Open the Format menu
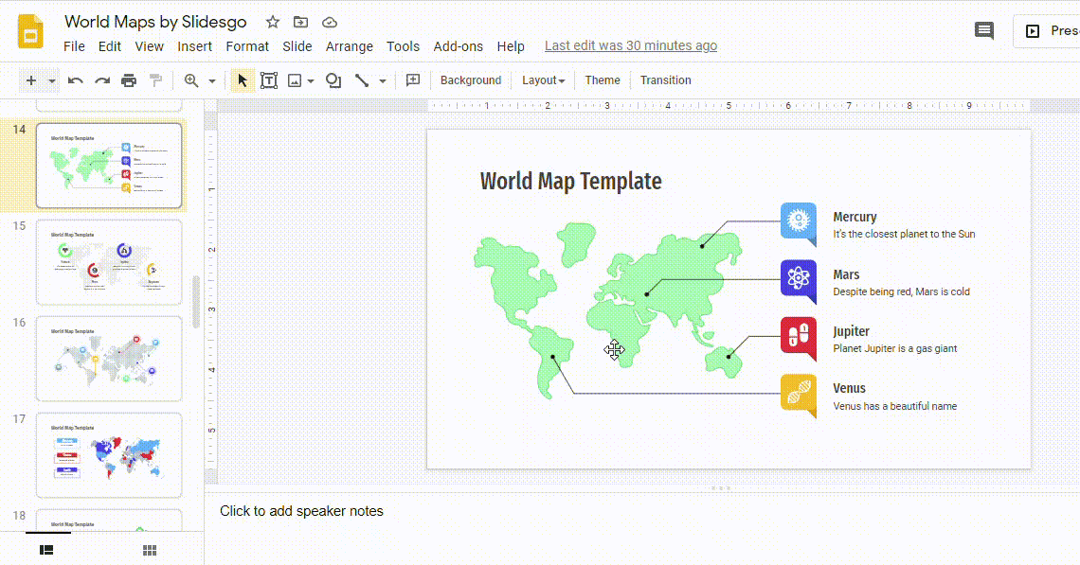Viewport: 1080px width, 565px height. 247,46
